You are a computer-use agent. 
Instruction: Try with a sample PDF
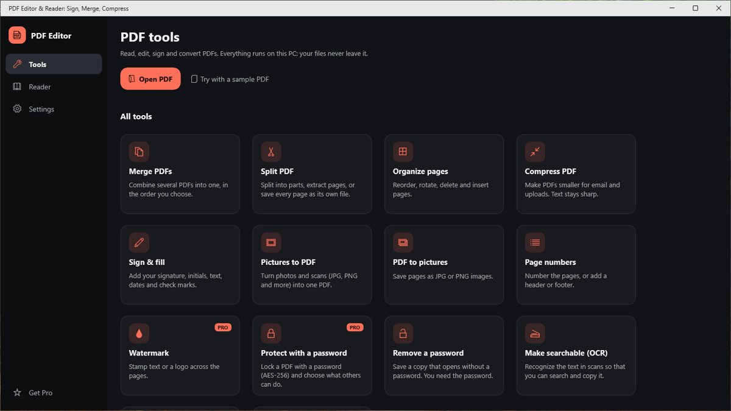coord(230,79)
